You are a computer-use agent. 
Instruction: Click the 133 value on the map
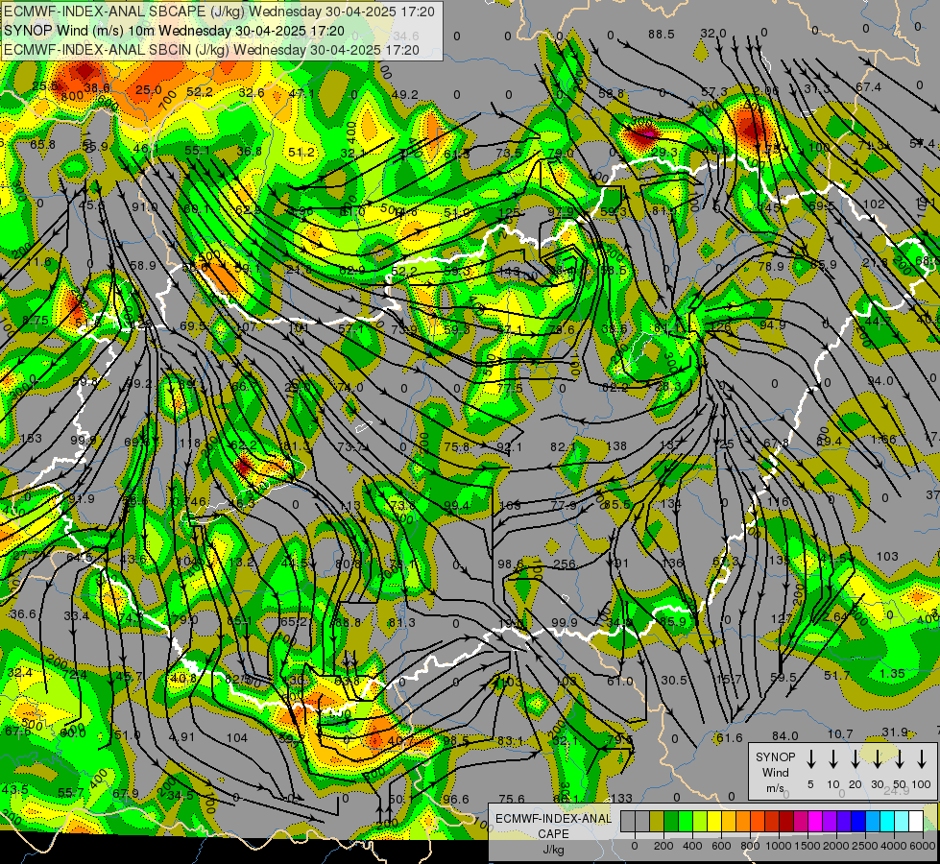[621, 798]
